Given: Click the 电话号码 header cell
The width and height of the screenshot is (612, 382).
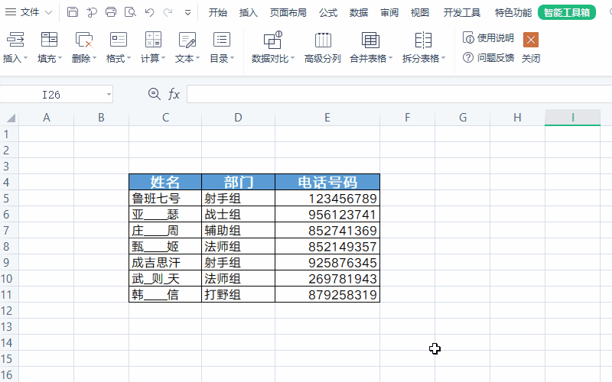Looking at the screenshot, I should click(x=327, y=182).
